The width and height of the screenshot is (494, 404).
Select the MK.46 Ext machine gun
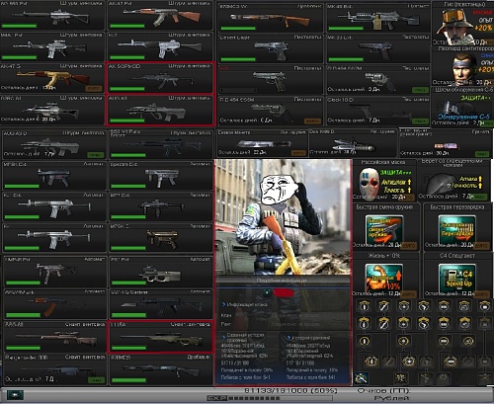378,18
